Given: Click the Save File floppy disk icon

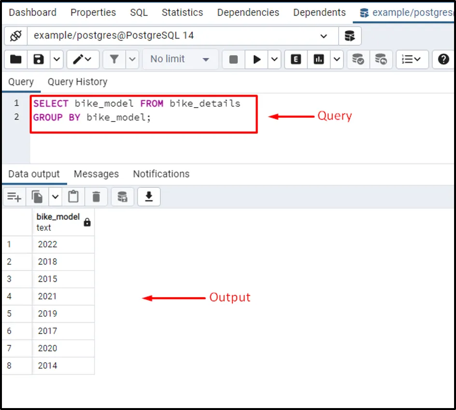Looking at the screenshot, I should [x=39, y=59].
